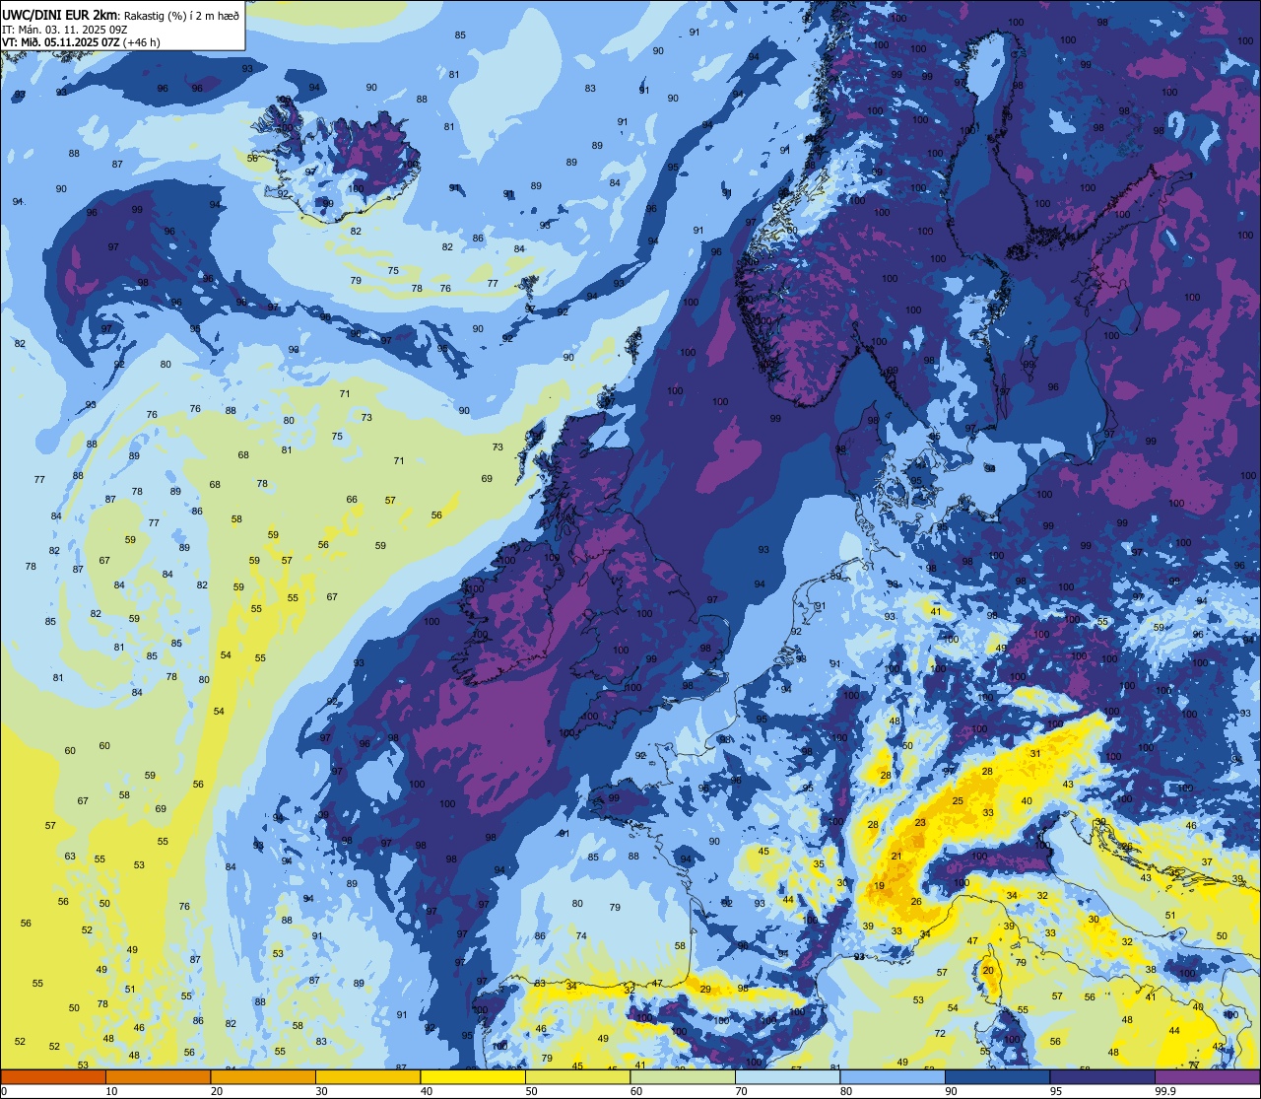Click the legend tick label '70'
The image size is (1261, 1099).
coord(741,1091)
